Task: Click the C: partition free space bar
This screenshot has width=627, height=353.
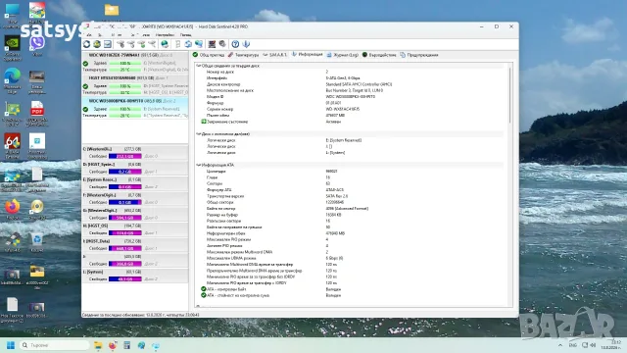Action: (x=125, y=156)
